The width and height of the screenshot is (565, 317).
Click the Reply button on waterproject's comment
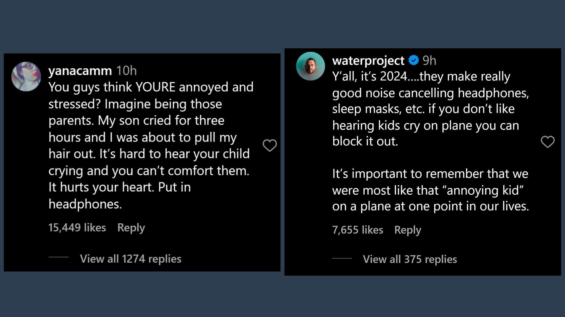point(407,230)
